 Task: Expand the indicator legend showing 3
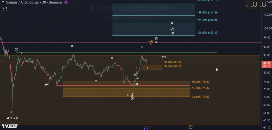coord(5,8)
